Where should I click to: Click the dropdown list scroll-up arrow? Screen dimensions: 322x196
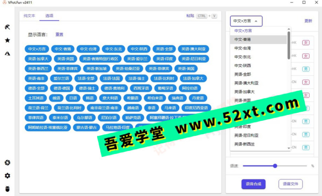[x=289, y=29]
